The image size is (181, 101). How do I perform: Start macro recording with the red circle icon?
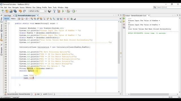tap(65, 19)
